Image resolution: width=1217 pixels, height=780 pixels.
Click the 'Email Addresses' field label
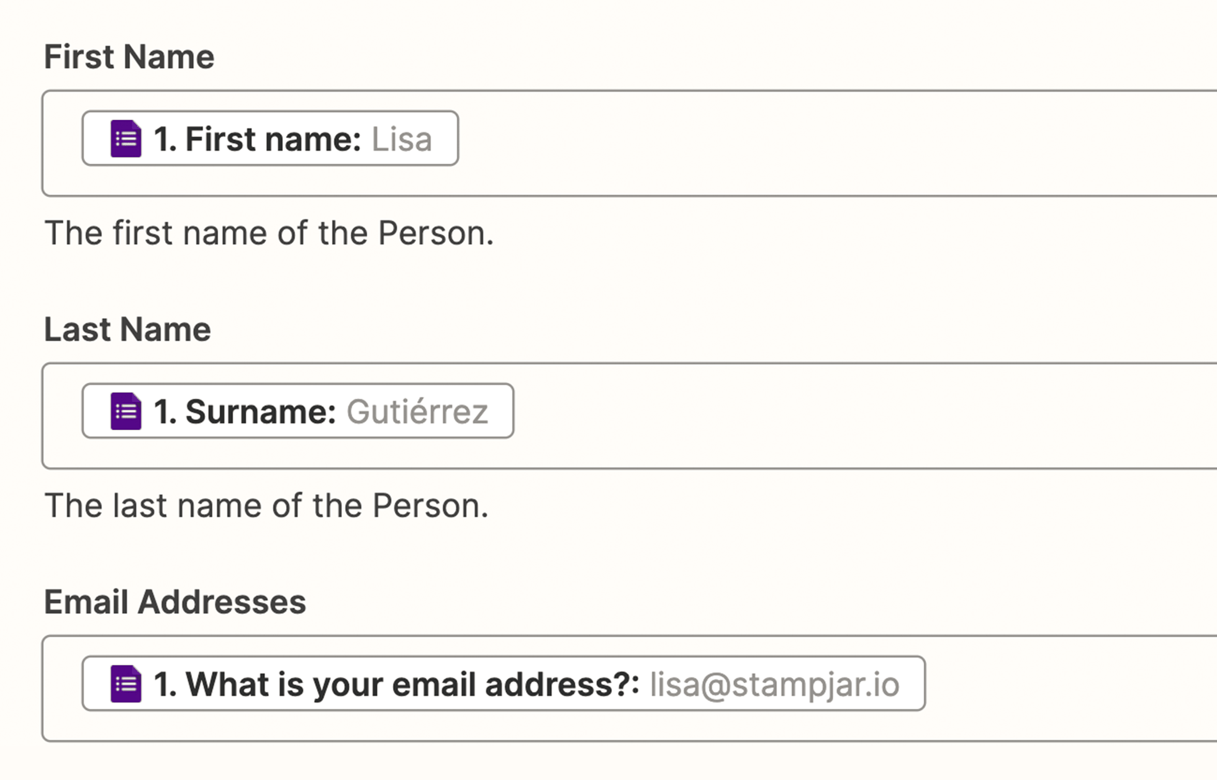(175, 602)
